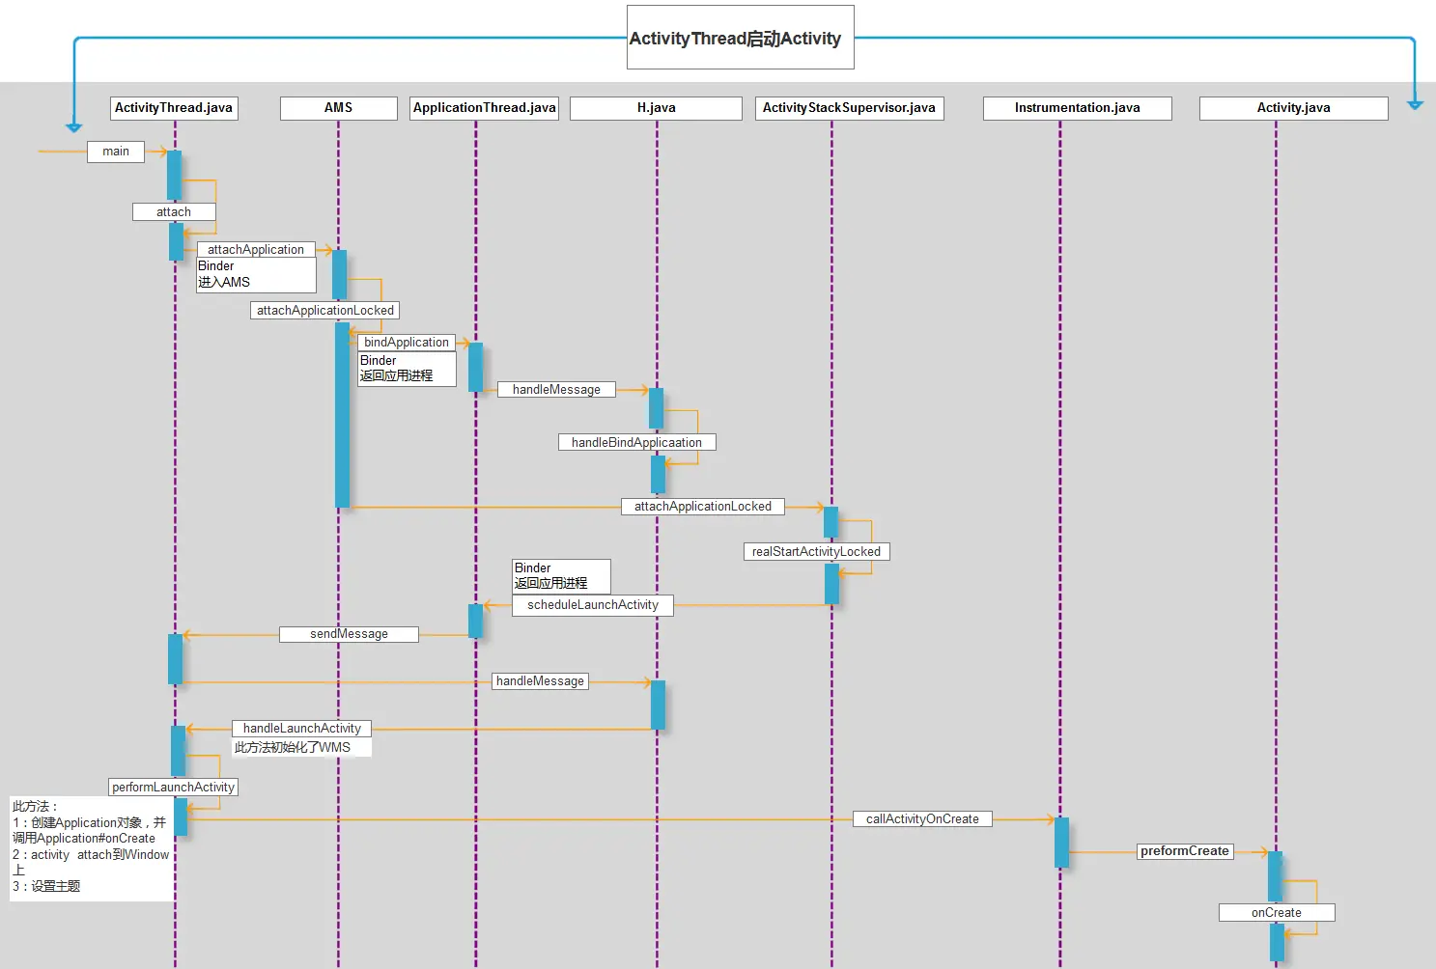Click the Instrumentation.java lifeline header
Image resolution: width=1436 pixels, height=969 pixels.
coord(1077,108)
